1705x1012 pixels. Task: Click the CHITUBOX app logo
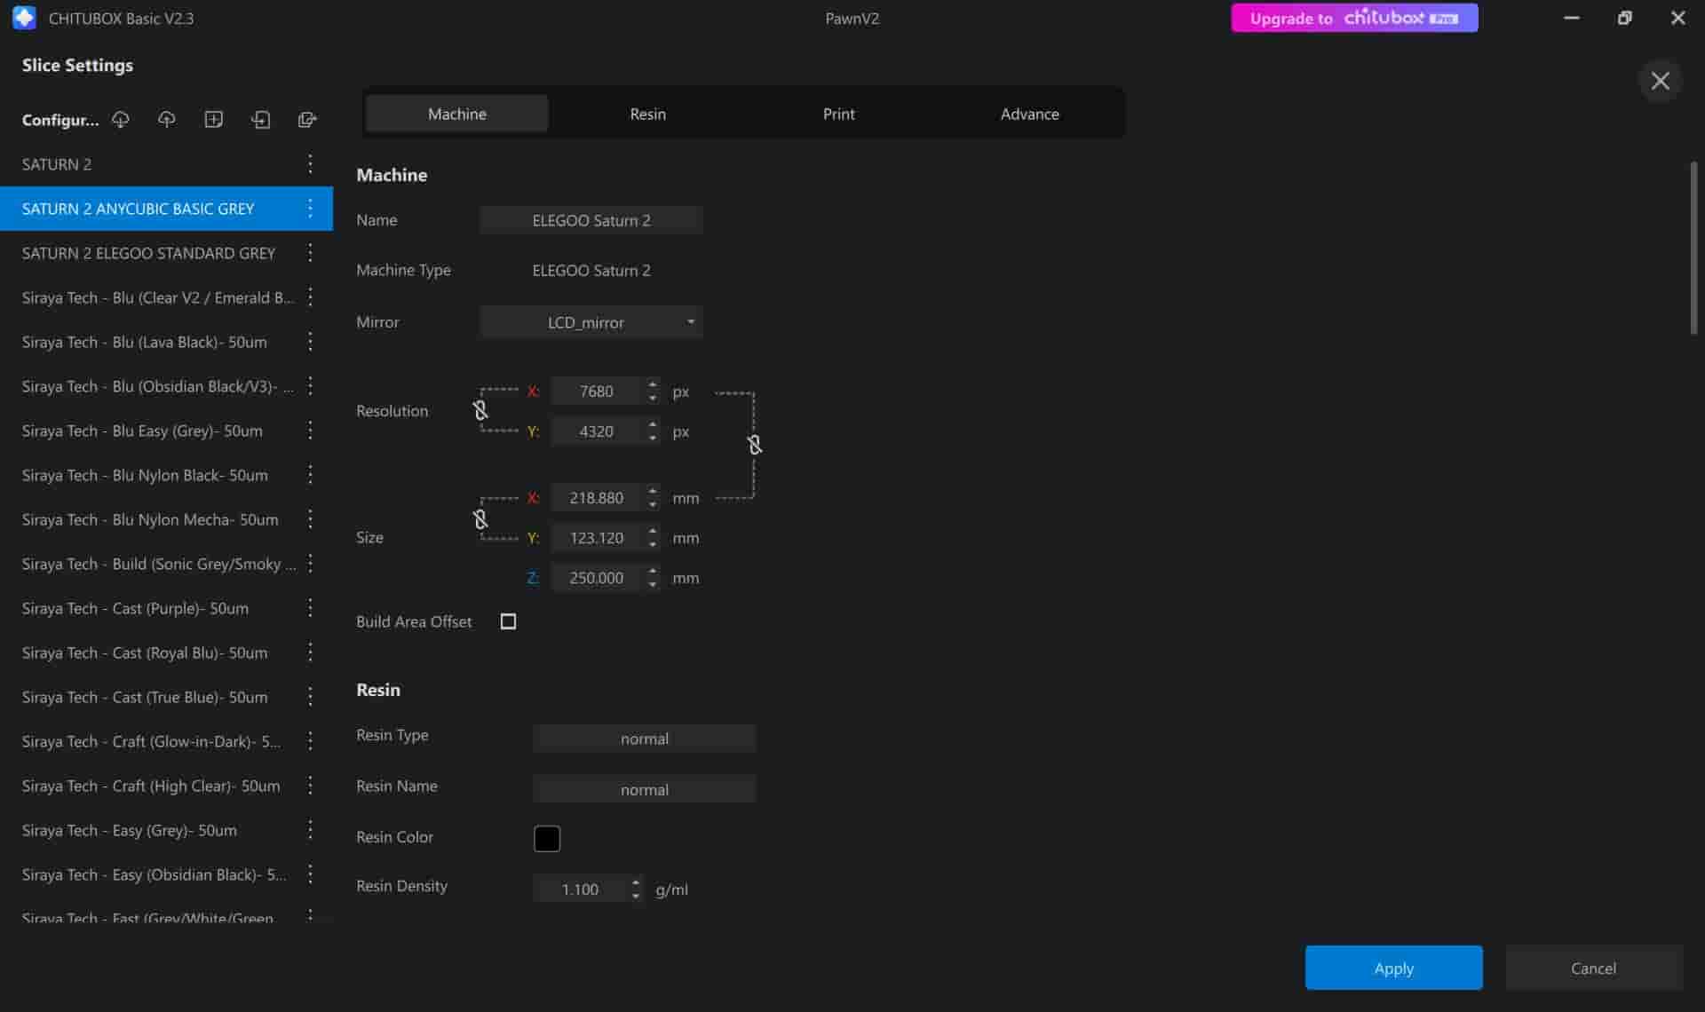pyautogui.click(x=24, y=18)
